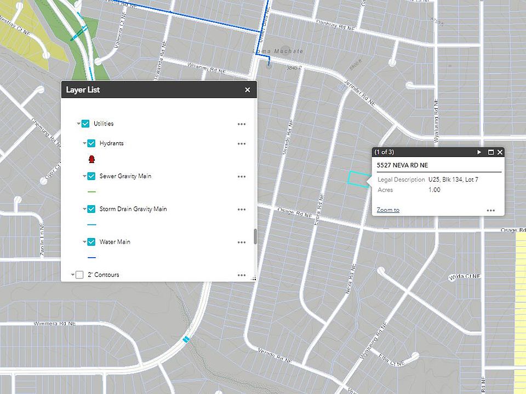526x394 pixels.
Task: Enable the 2' Contours layer
Action: 79,275
